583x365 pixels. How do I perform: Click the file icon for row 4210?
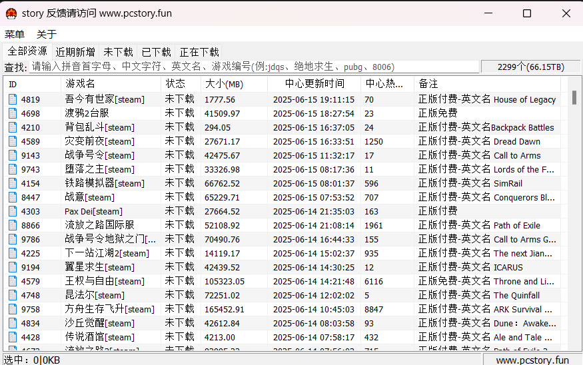pos(13,127)
